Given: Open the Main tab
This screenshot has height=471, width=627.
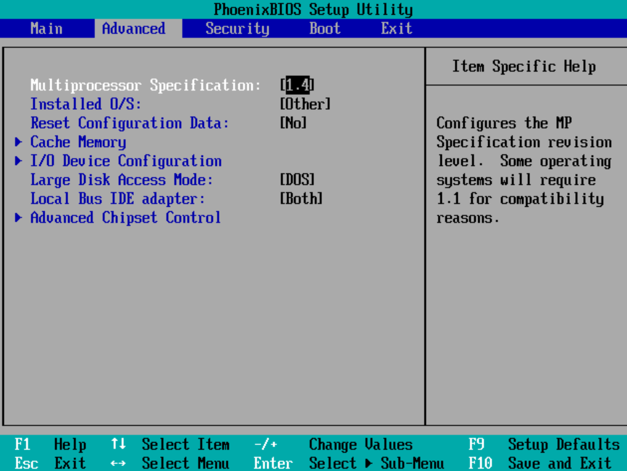Looking at the screenshot, I should [x=46, y=28].
